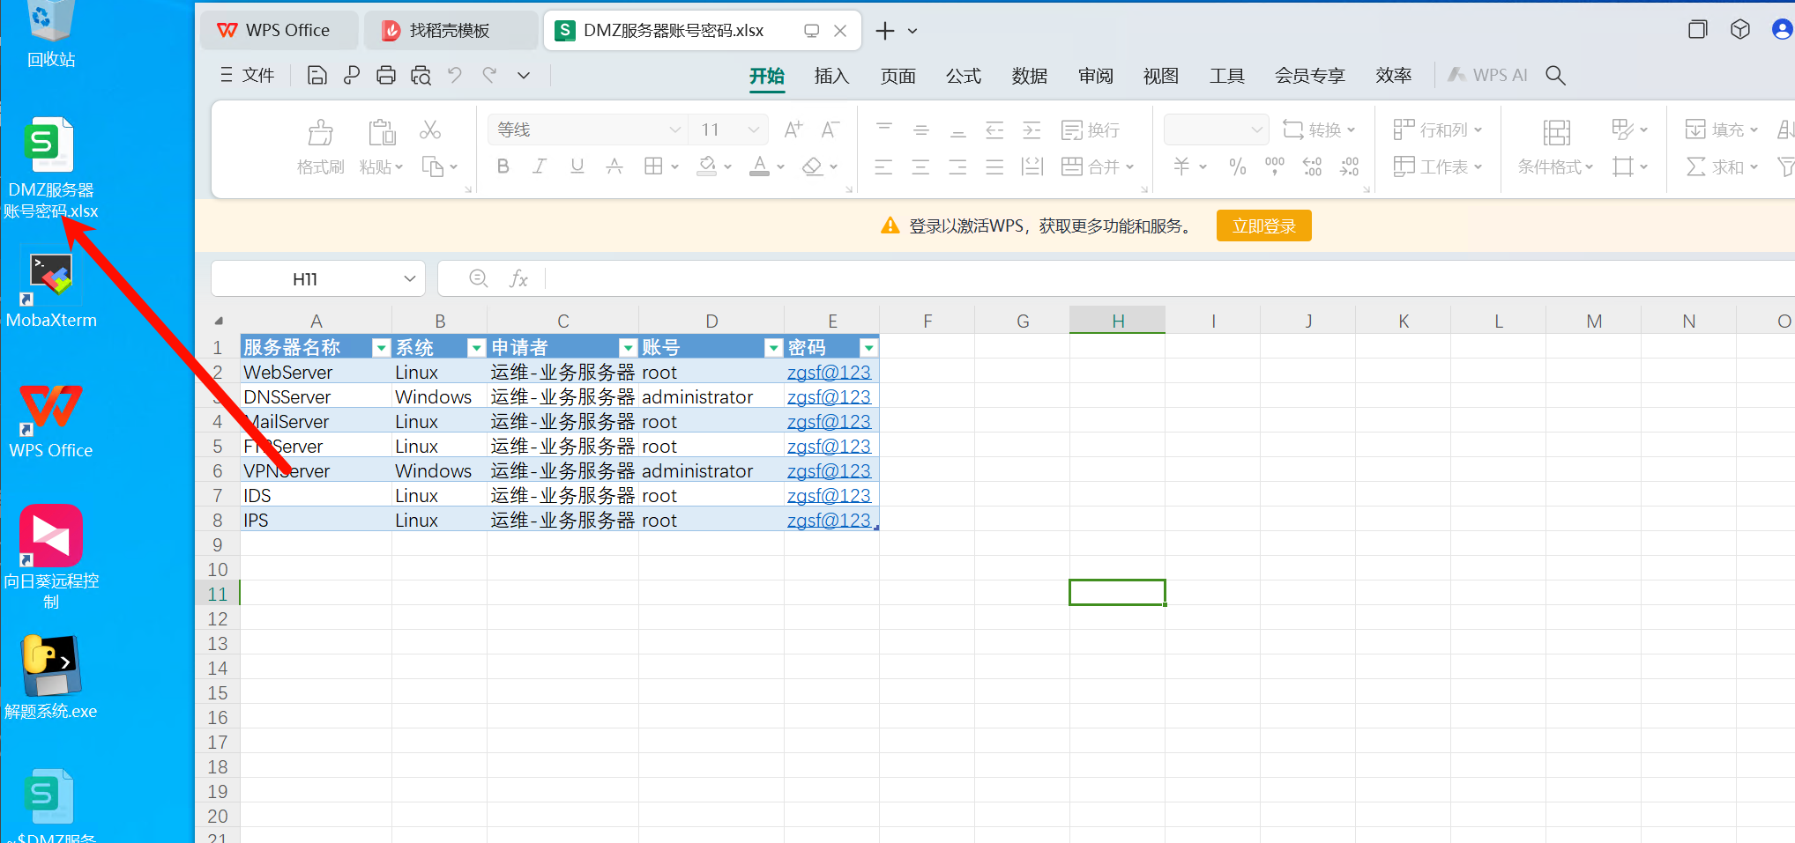Toggle Underline formatting button
1795x843 pixels.
pos(577,166)
